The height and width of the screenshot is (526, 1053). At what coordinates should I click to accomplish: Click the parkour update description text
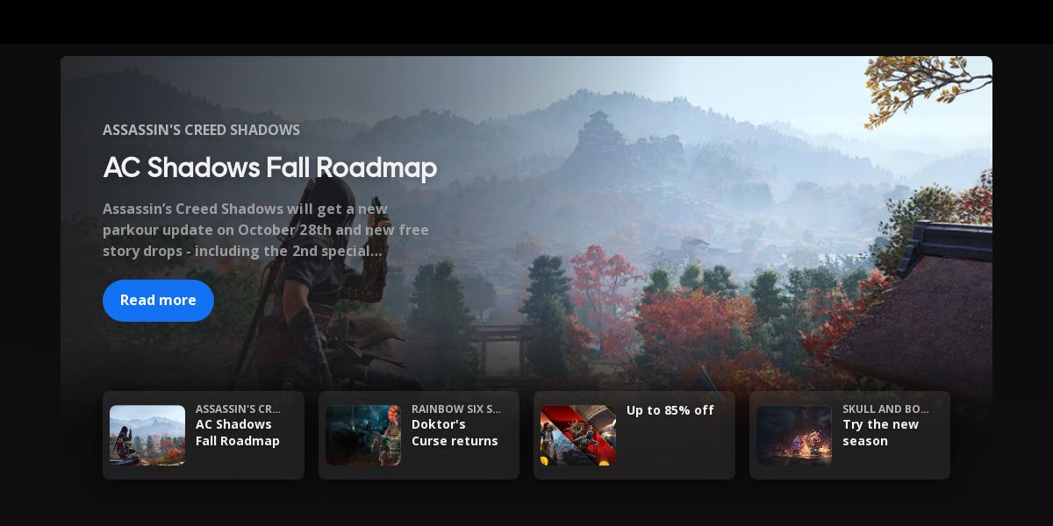266,230
